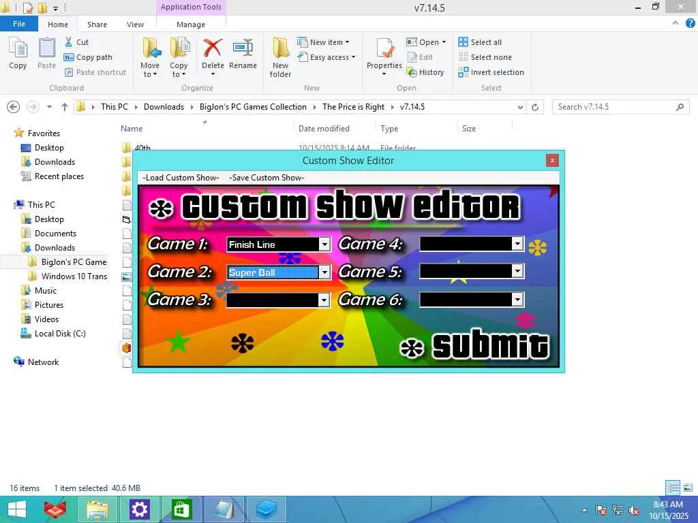This screenshot has height=523, width=698.
Task: Open the -Load Custom Show- menu
Action: (x=181, y=178)
